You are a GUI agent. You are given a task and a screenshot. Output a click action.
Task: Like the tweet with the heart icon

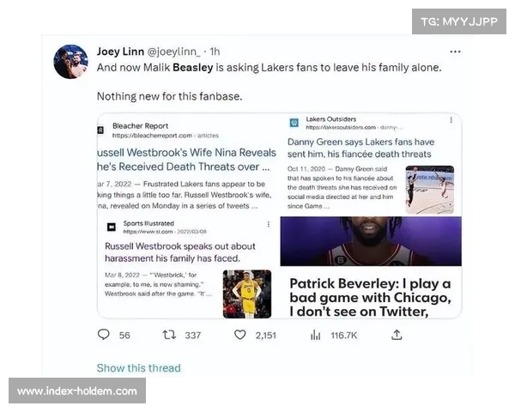(240, 335)
